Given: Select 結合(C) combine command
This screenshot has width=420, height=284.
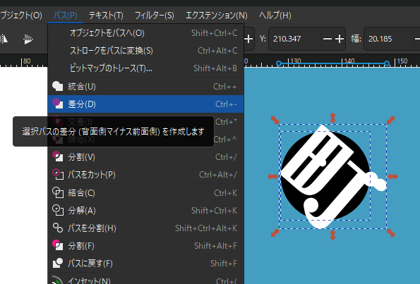Looking at the screenshot, I should 145,193.
